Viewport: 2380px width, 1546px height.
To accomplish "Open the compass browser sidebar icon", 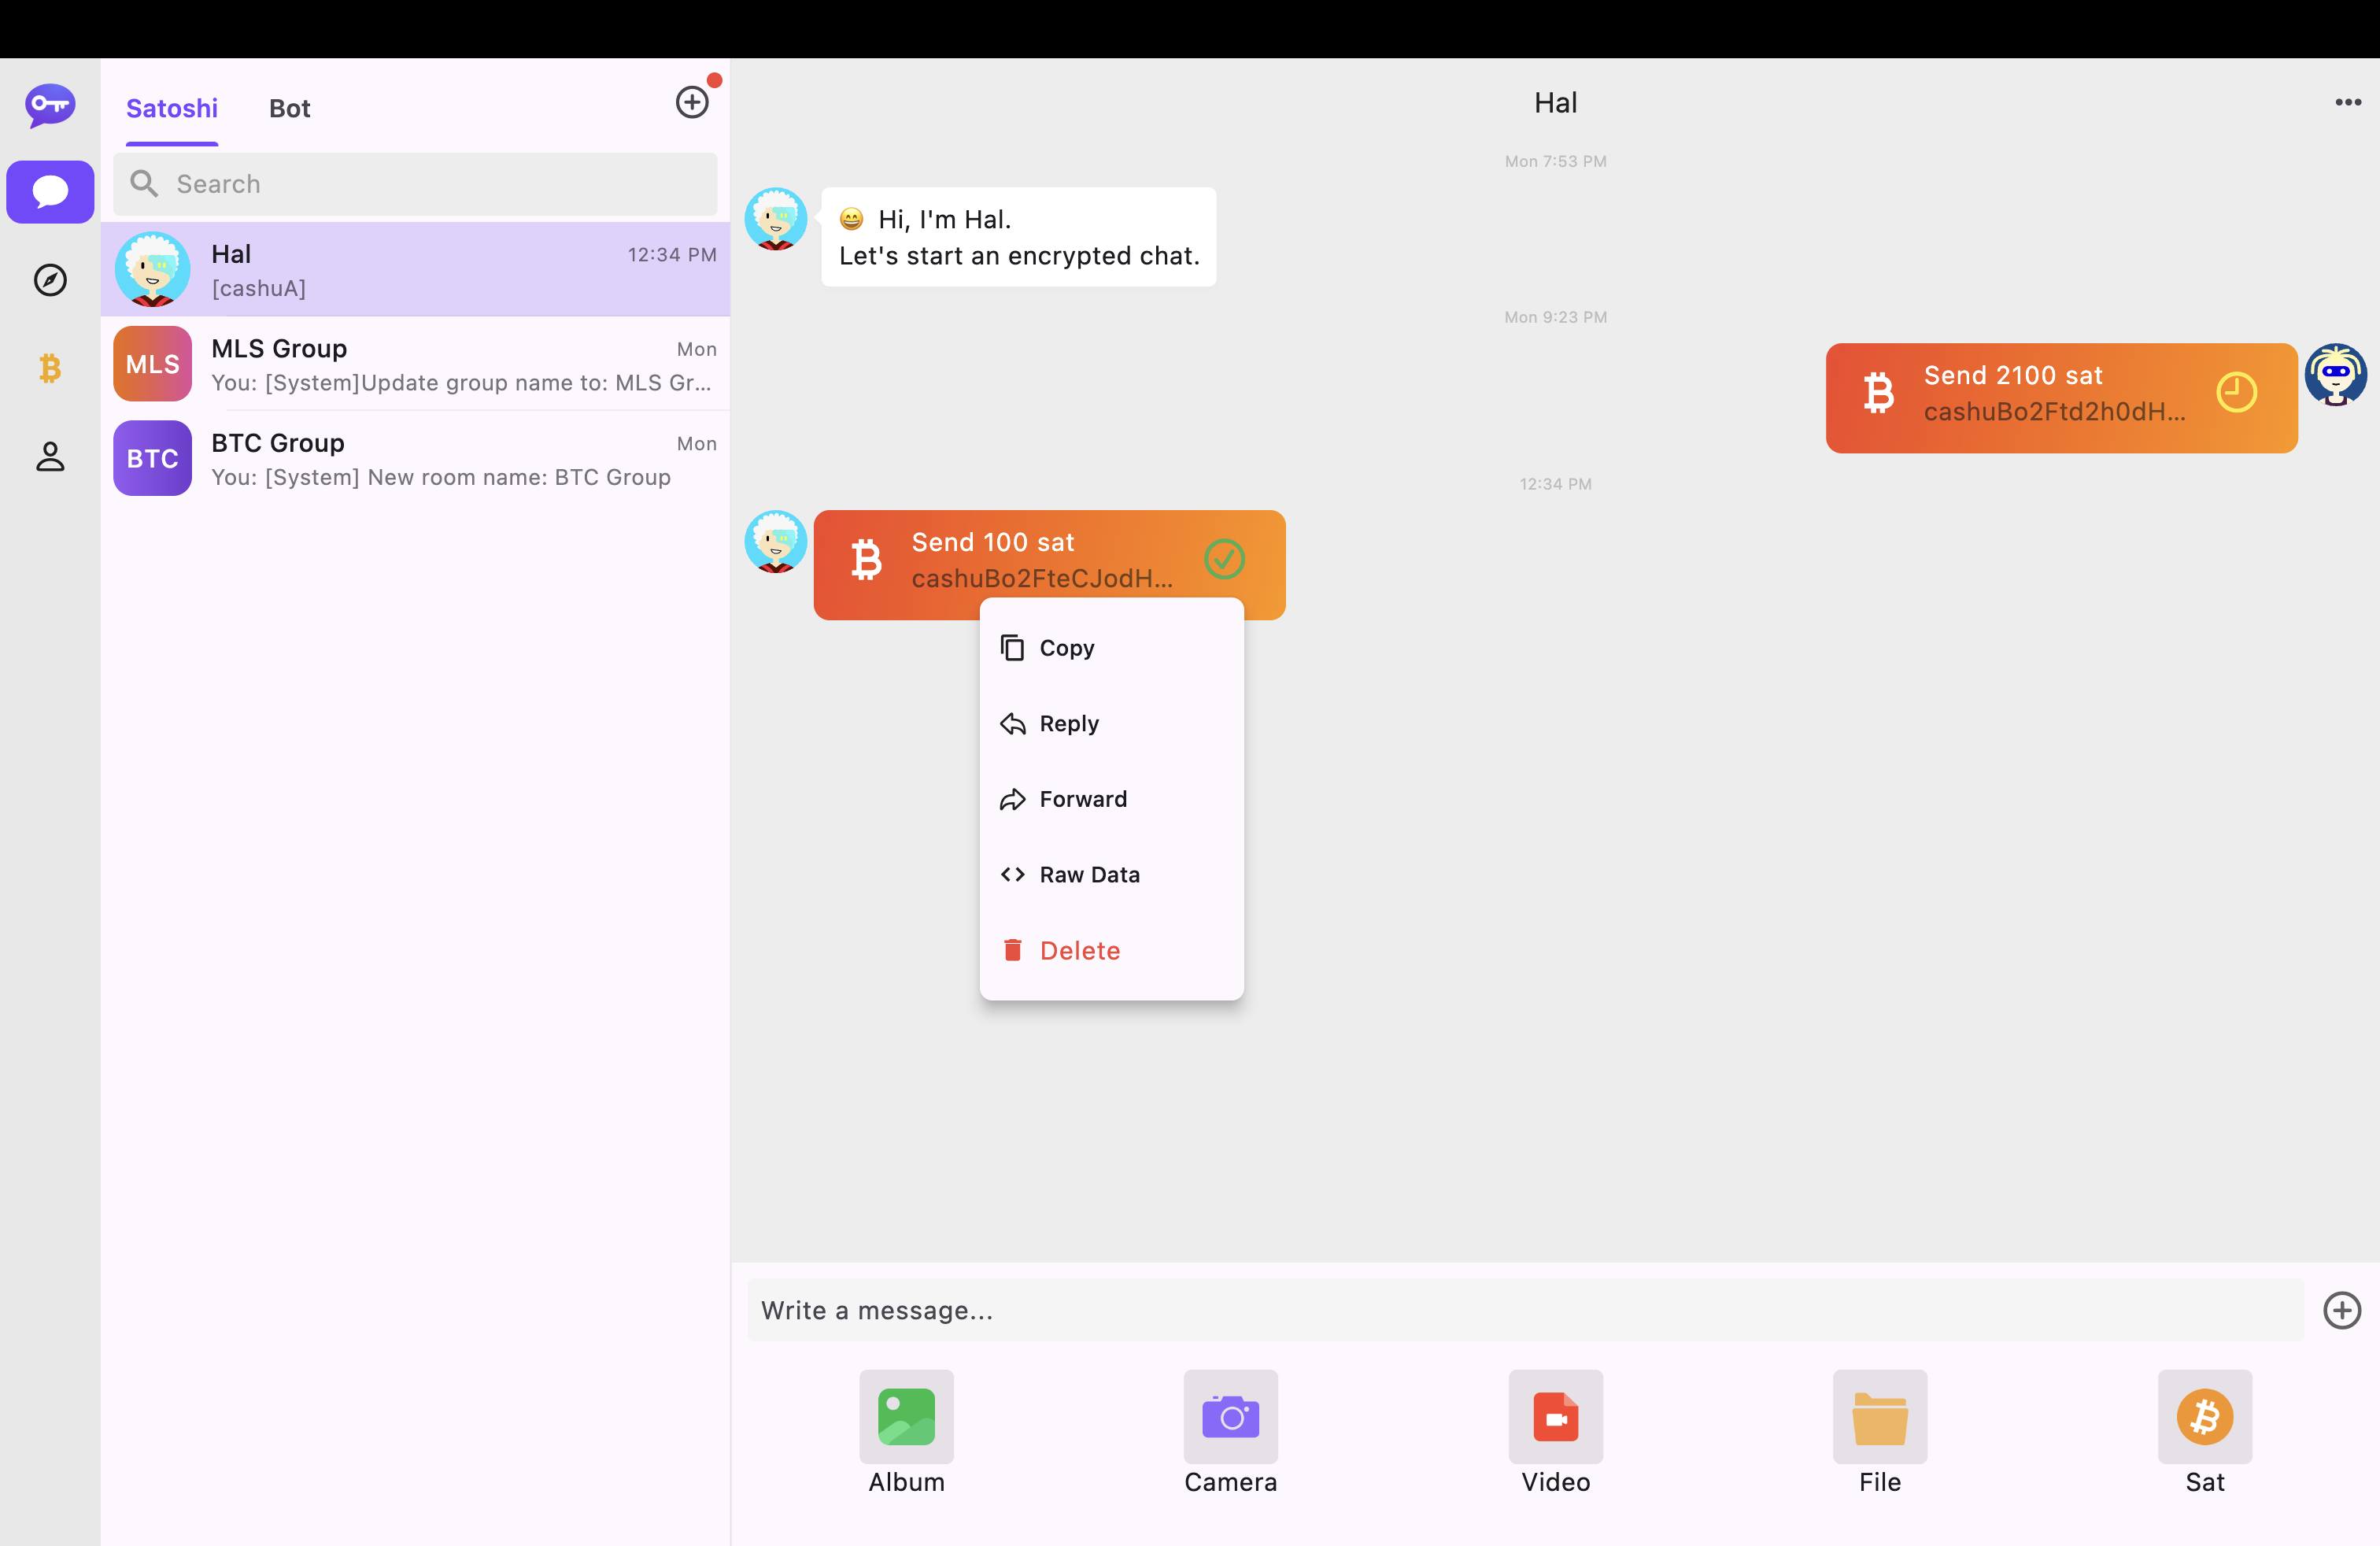I will 50,280.
